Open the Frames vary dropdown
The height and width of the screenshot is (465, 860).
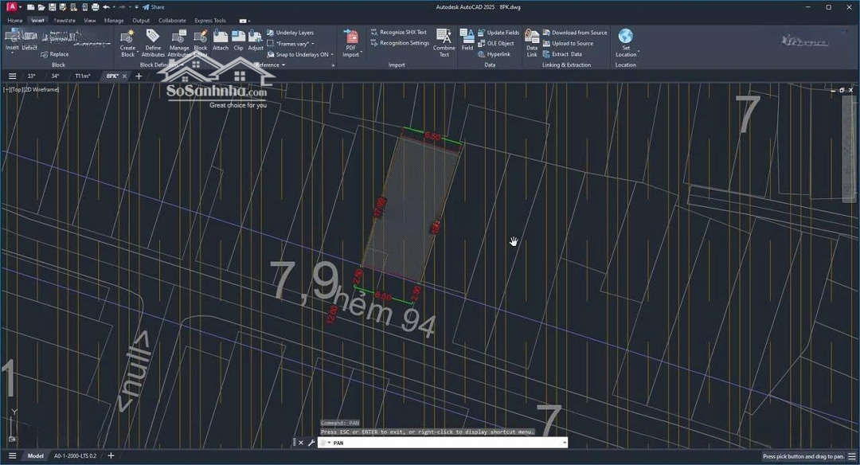pos(291,44)
